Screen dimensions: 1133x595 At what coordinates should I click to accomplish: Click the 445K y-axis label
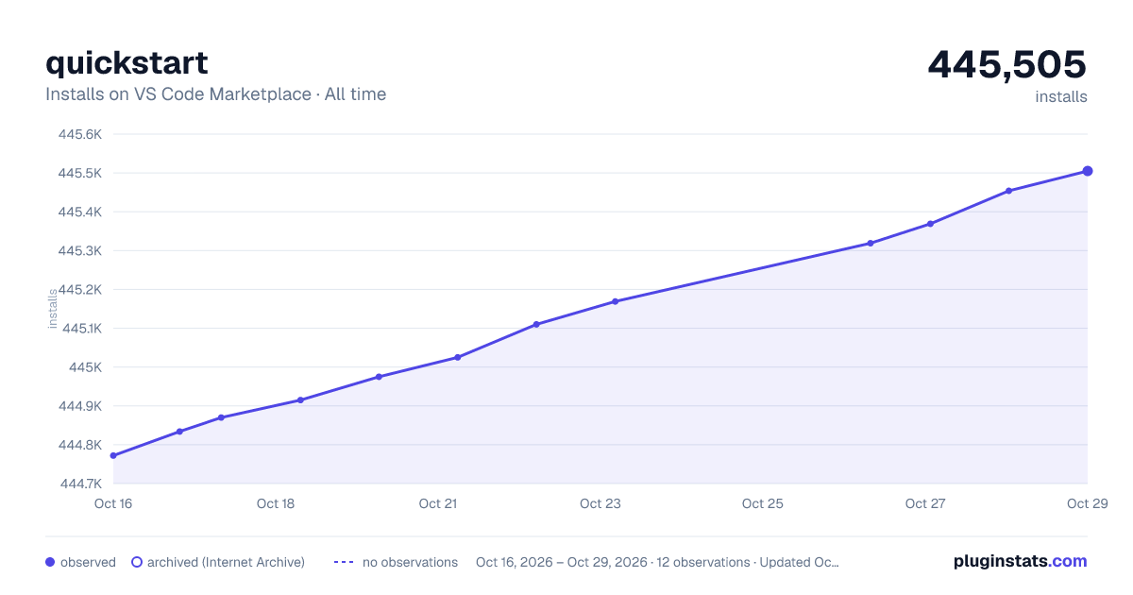pyautogui.click(x=86, y=366)
